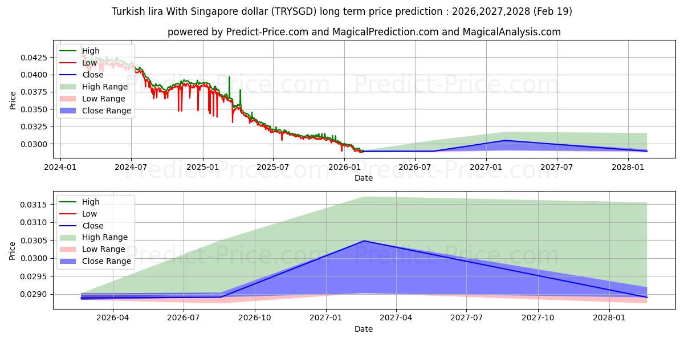Screen dimensions: 684x342
Task: Click 'Low Range' label in the lower chart legend
Action: (x=104, y=249)
